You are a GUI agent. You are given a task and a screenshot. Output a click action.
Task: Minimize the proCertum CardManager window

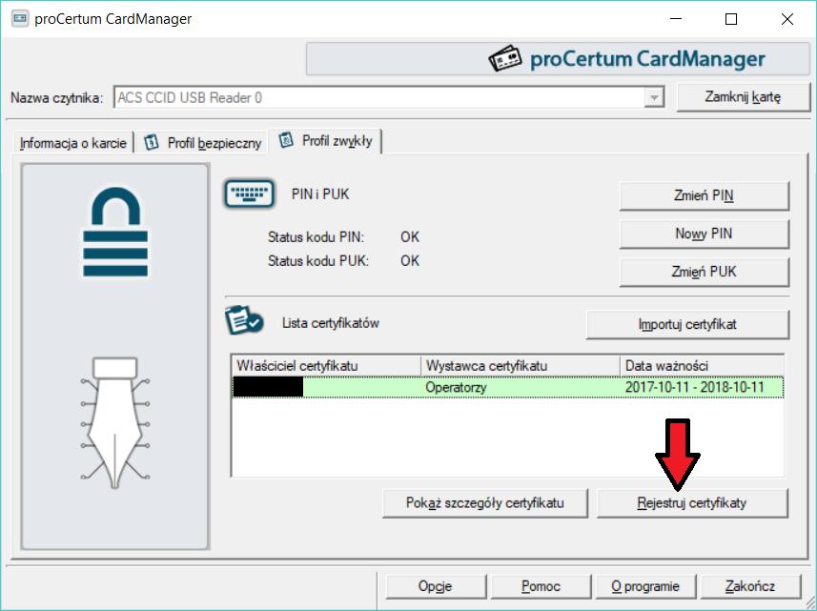(x=676, y=19)
